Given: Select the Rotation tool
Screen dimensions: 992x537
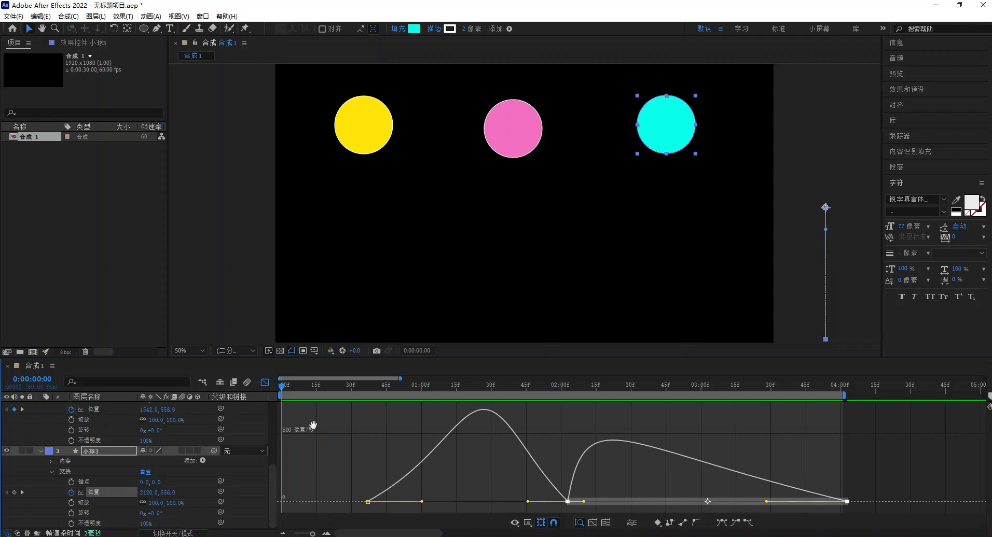Looking at the screenshot, I should (x=114, y=29).
